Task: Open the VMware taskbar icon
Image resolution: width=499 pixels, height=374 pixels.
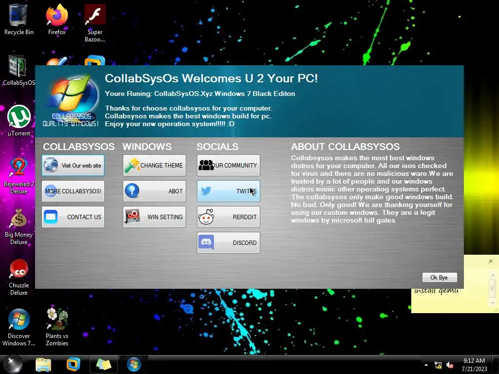Action: coord(73,364)
